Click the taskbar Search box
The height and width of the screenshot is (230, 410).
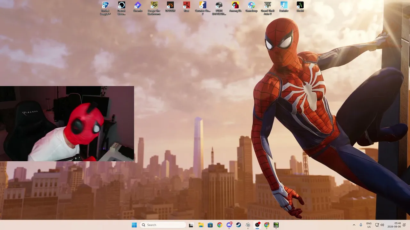[163, 225]
